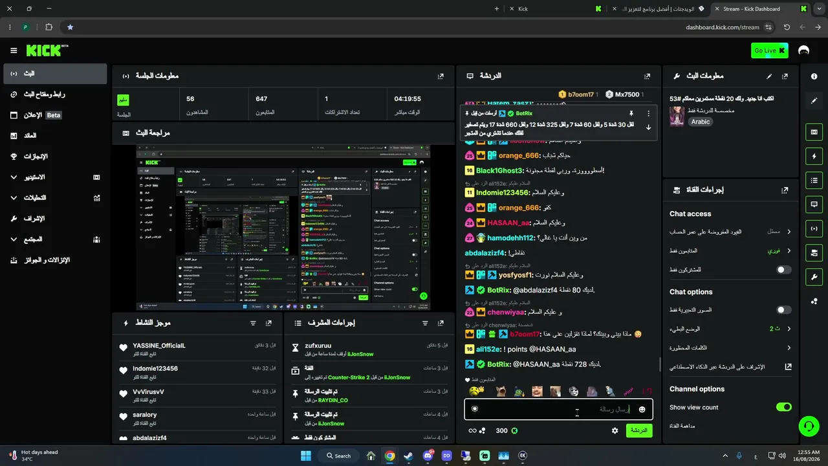Open the Drops and rewards sidebar item
Image resolution: width=828 pixels, height=466 pixels.
tap(55, 260)
